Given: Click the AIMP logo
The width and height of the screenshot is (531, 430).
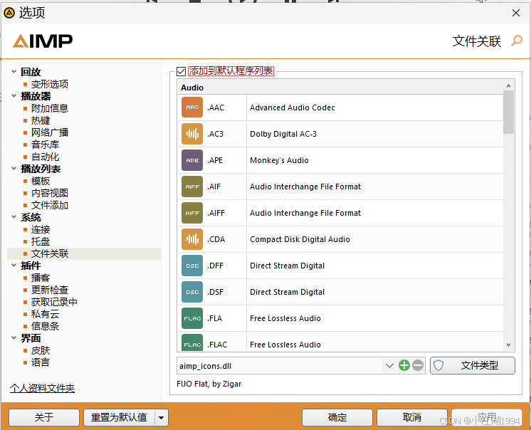Looking at the screenshot, I should tap(43, 41).
